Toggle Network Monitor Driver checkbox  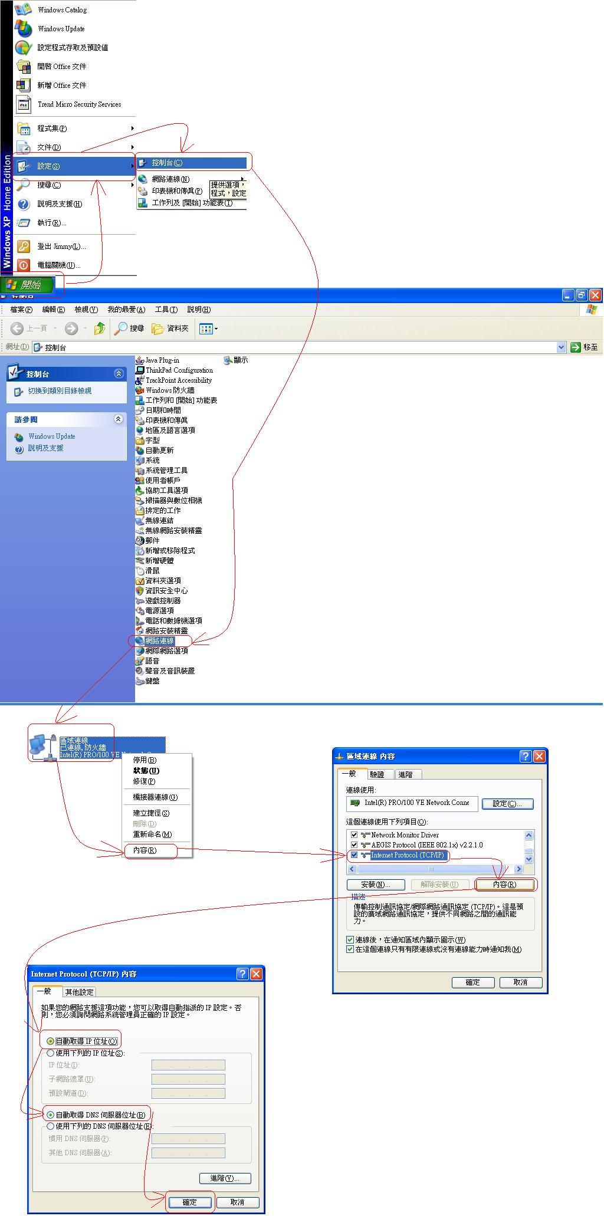(x=354, y=835)
